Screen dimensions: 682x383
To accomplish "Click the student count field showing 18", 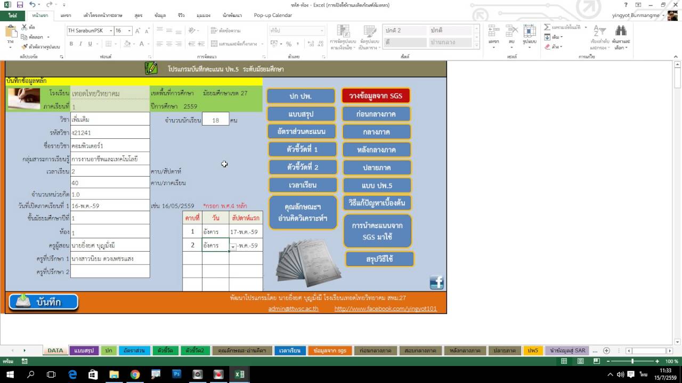I will click(x=216, y=120).
